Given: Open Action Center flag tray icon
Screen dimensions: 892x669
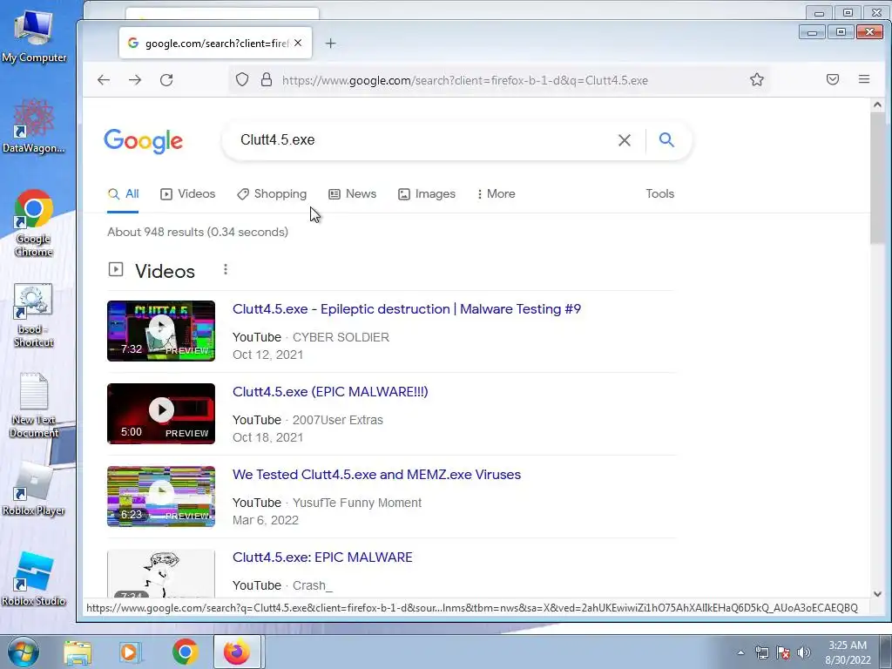Looking at the screenshot, I should (x=783, y=652).
